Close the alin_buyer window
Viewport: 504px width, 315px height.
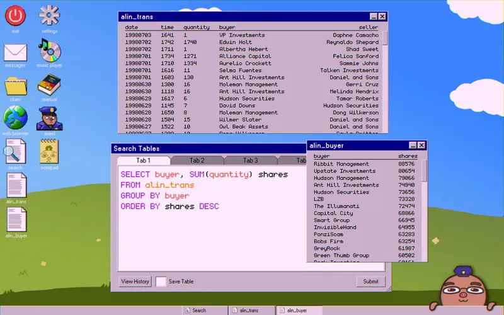click(x=421, y=146)
